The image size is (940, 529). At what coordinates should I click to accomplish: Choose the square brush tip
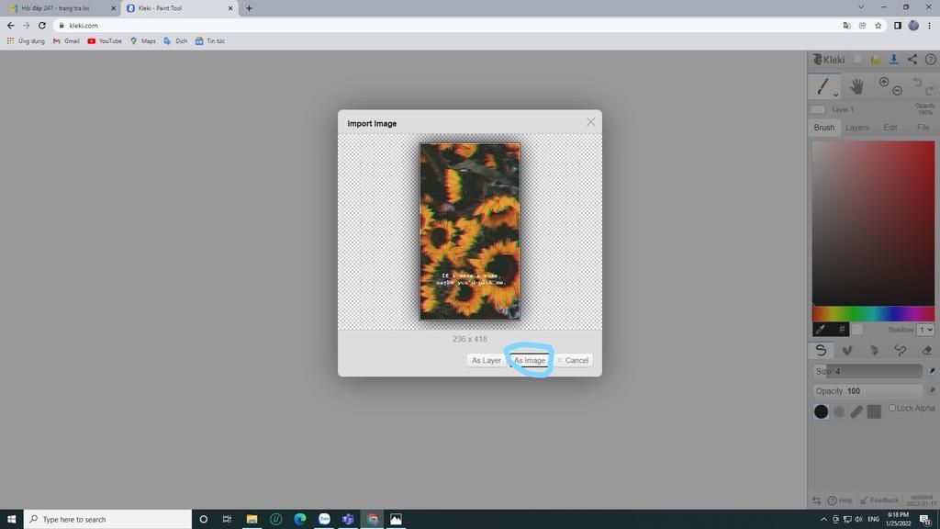874,411
